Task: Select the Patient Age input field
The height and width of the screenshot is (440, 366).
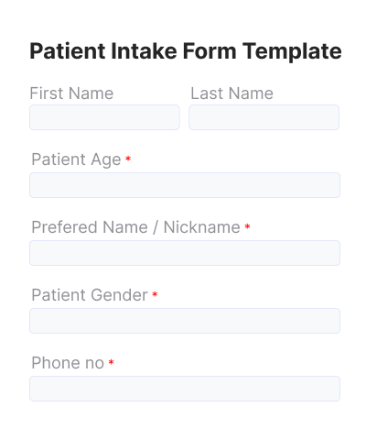Action: coord(185,185)
